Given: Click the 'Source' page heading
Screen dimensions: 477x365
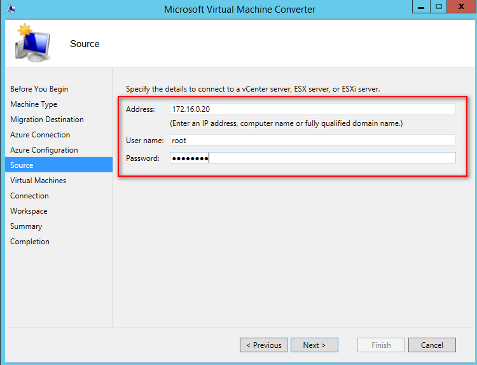Looking at the screenshot, I should tap(85, 44).
